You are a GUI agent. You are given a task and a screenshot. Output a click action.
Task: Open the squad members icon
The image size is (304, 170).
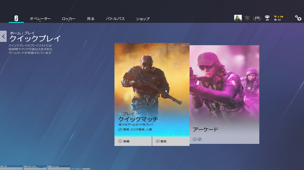pyautogui.click(x=267, y=18)
